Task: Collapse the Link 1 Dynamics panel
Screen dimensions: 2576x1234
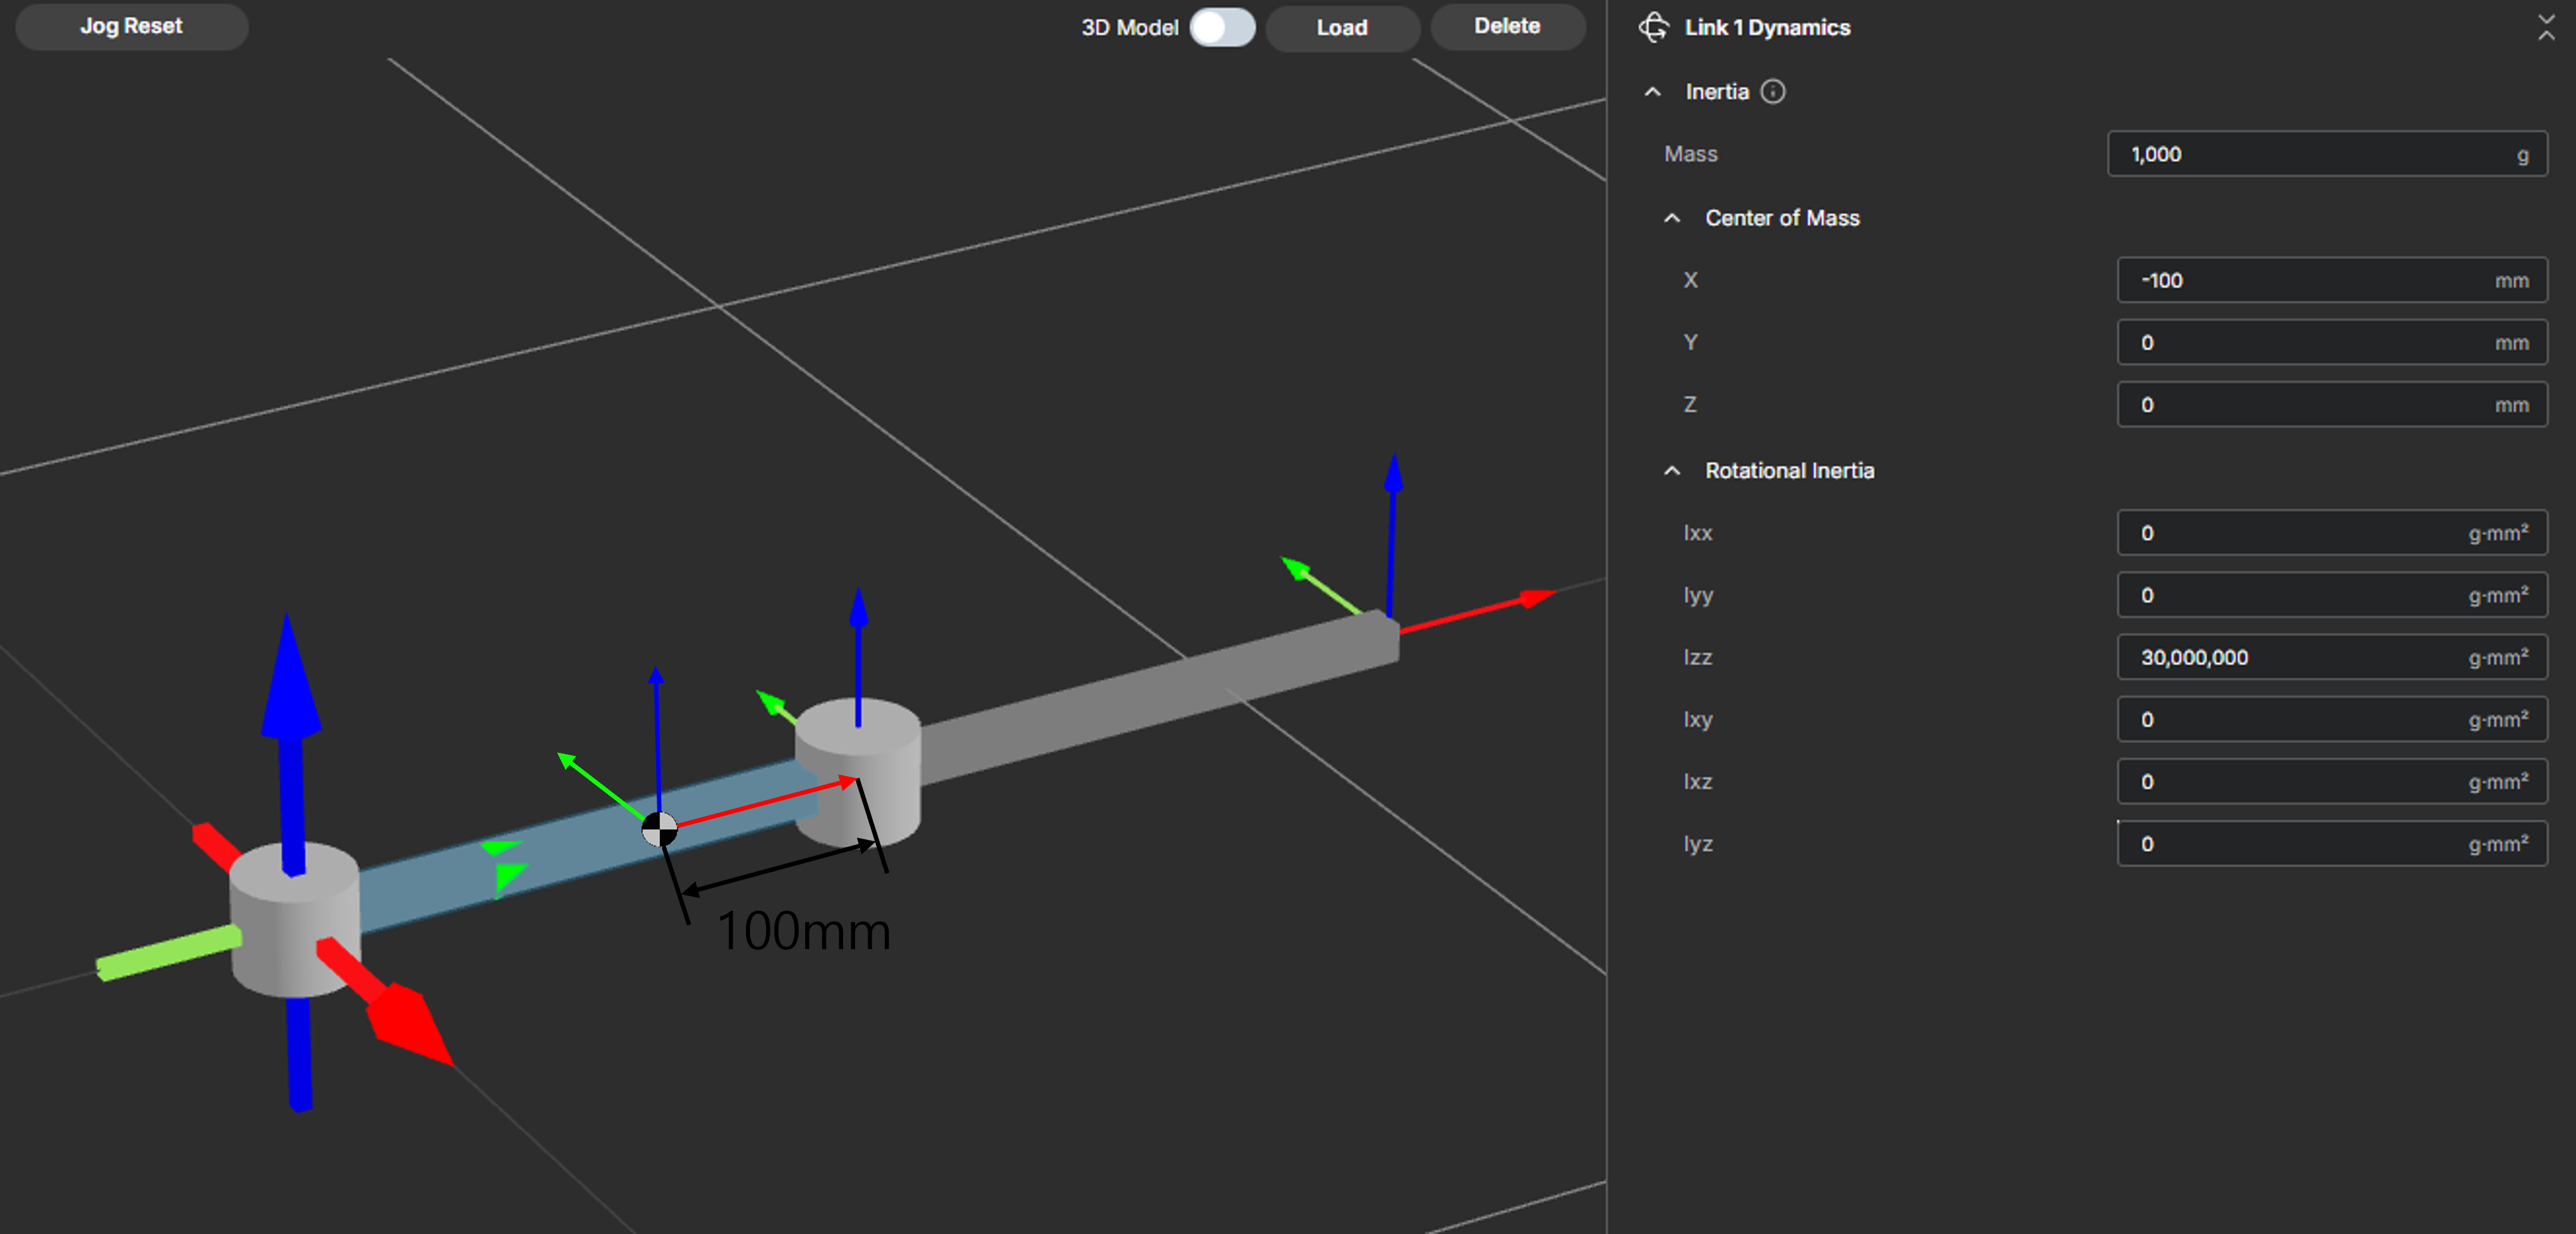Action: coord(2545,27)
